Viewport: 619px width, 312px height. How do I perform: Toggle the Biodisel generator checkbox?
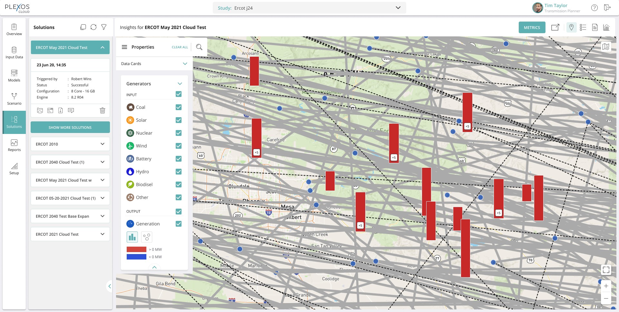click(x=179, y=184)
